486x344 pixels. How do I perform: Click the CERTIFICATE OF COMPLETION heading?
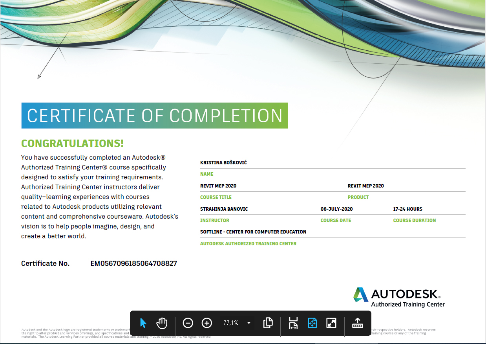pyautogui.click(x=155, y=116)
